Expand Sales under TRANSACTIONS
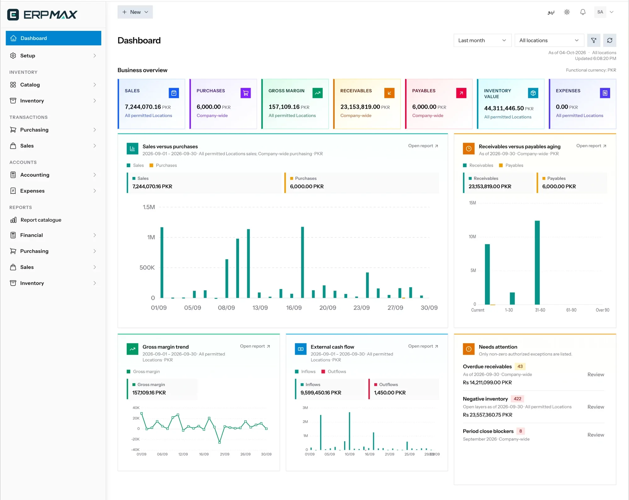 click(x=53, y=146)
